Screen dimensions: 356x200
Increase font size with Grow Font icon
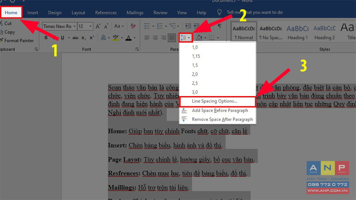click(x=98, y=26)
